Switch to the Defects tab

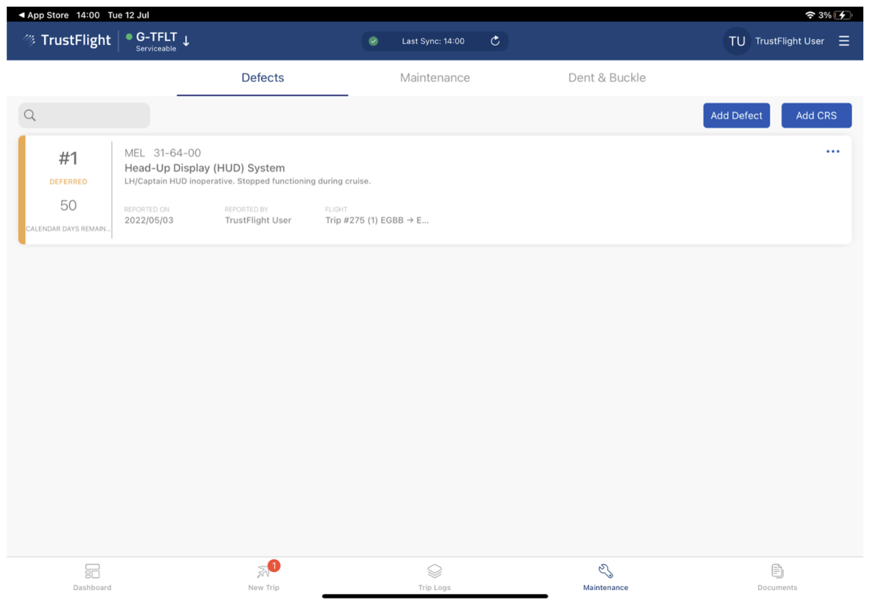(x=262, y=78)
